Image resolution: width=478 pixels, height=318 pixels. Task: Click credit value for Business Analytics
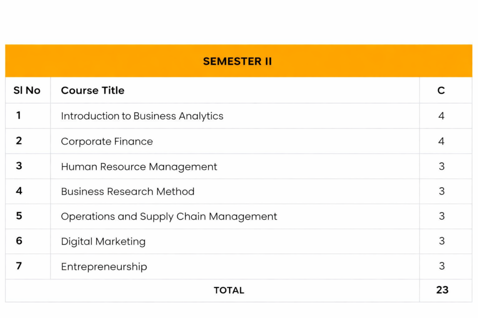[441, 116]
